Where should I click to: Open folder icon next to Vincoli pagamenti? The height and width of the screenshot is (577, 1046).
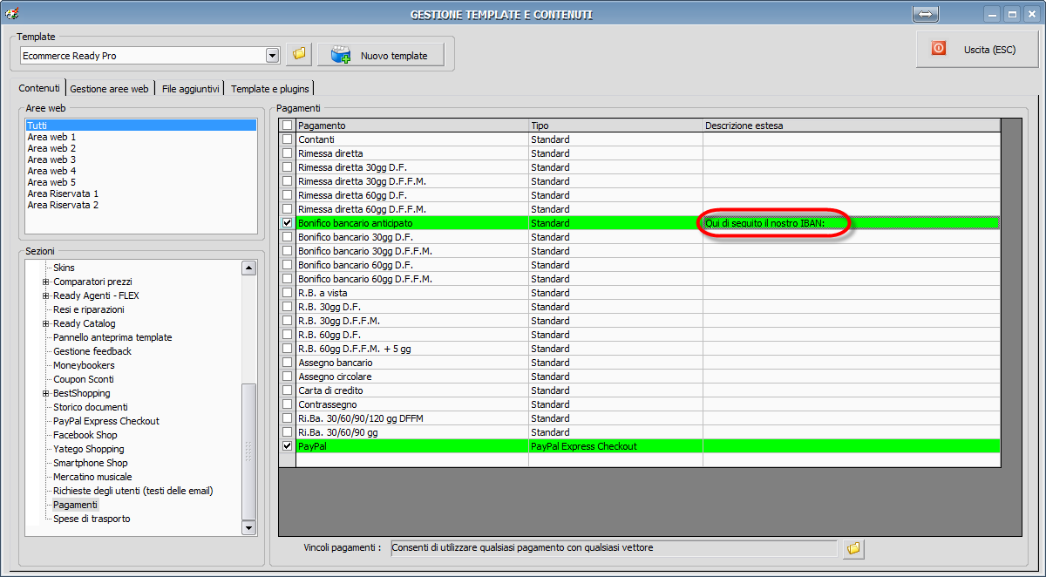(x=853, y=547)
